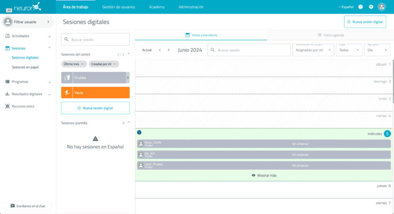Click the top-right Nueva sesión digital button
Screen dimensions: 394x214
pos(365,22)
